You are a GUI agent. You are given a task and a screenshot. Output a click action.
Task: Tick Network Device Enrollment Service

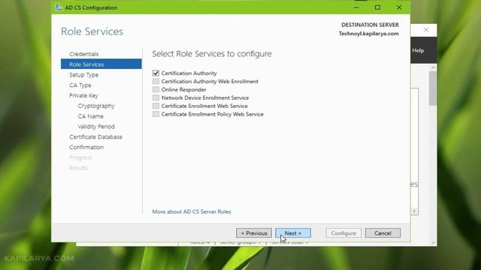pyautogui.click(x=156, y=97)
